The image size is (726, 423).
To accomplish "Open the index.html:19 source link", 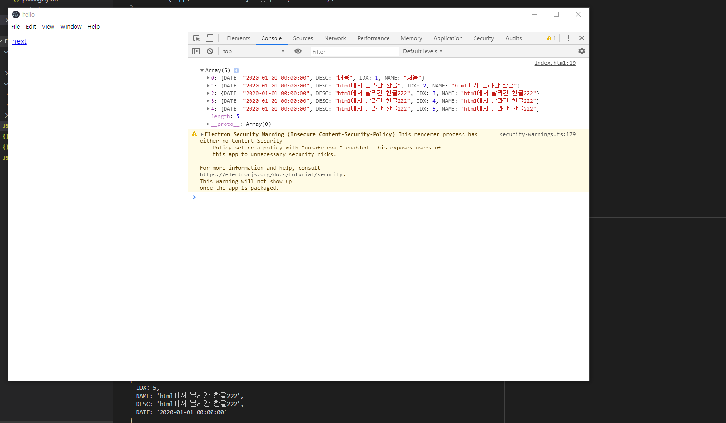I will [x=555, y=63].
